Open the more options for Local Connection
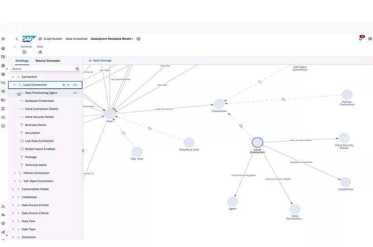Image resolution: width=373 pixels, height=247 pixels. click(x=75, y=85)
